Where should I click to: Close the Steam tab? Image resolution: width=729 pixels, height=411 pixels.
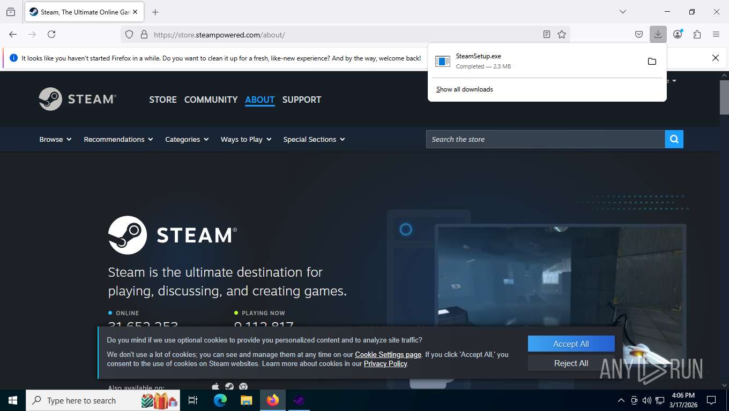click(135, 12)
